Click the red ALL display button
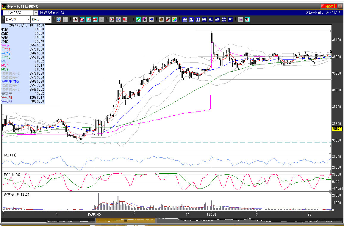The image size is (344, 226). pyautogui.click(x=125, y=20)
